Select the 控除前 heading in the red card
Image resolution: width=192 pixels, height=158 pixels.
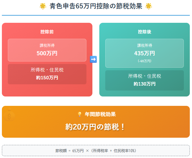pos(47,32)
